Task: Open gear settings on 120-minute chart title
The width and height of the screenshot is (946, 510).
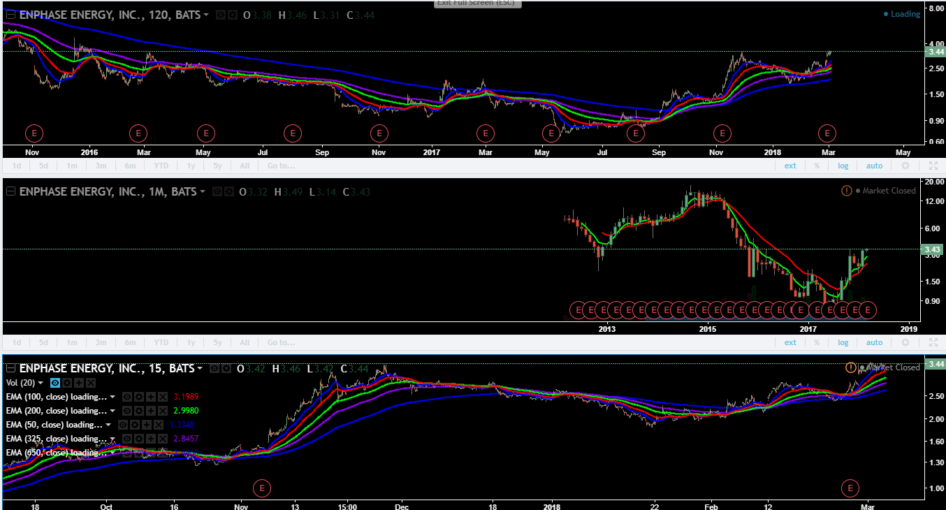Action: (233, 15)
